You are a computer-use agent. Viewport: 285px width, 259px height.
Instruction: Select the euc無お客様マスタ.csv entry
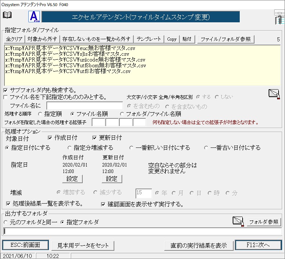pos(70,48)
